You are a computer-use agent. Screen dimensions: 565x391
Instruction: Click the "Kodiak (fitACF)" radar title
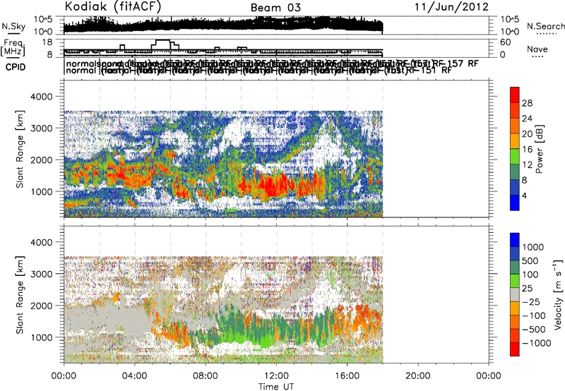tap(113, 6)
